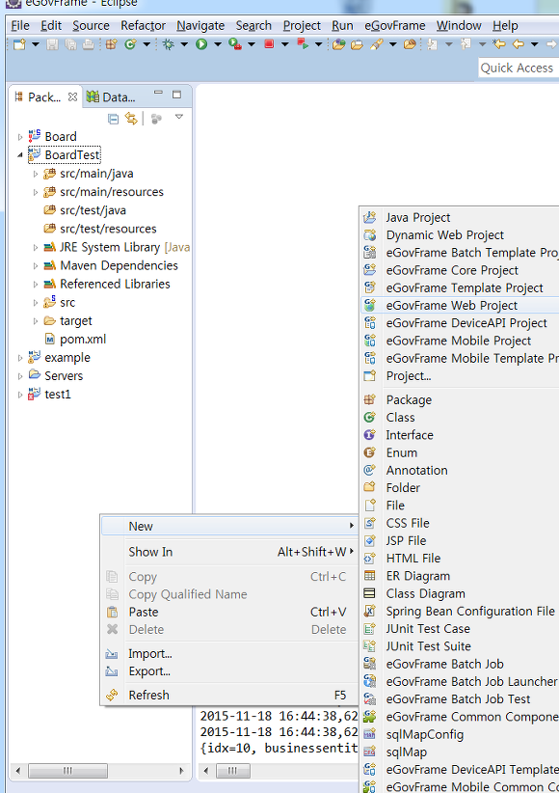
Task: Choose Refresh from context menu
Action: (229, 695)
